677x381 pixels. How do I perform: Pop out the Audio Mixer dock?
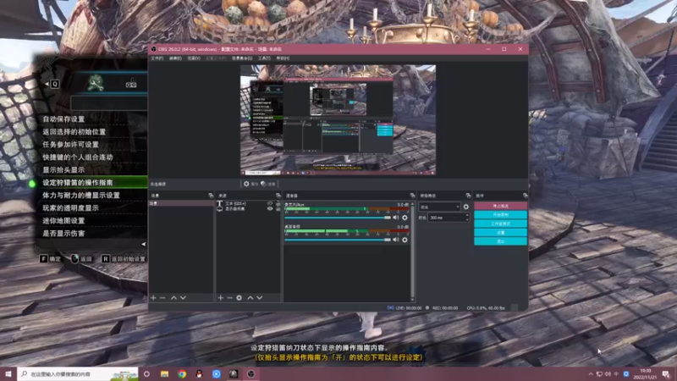[412, 196]
